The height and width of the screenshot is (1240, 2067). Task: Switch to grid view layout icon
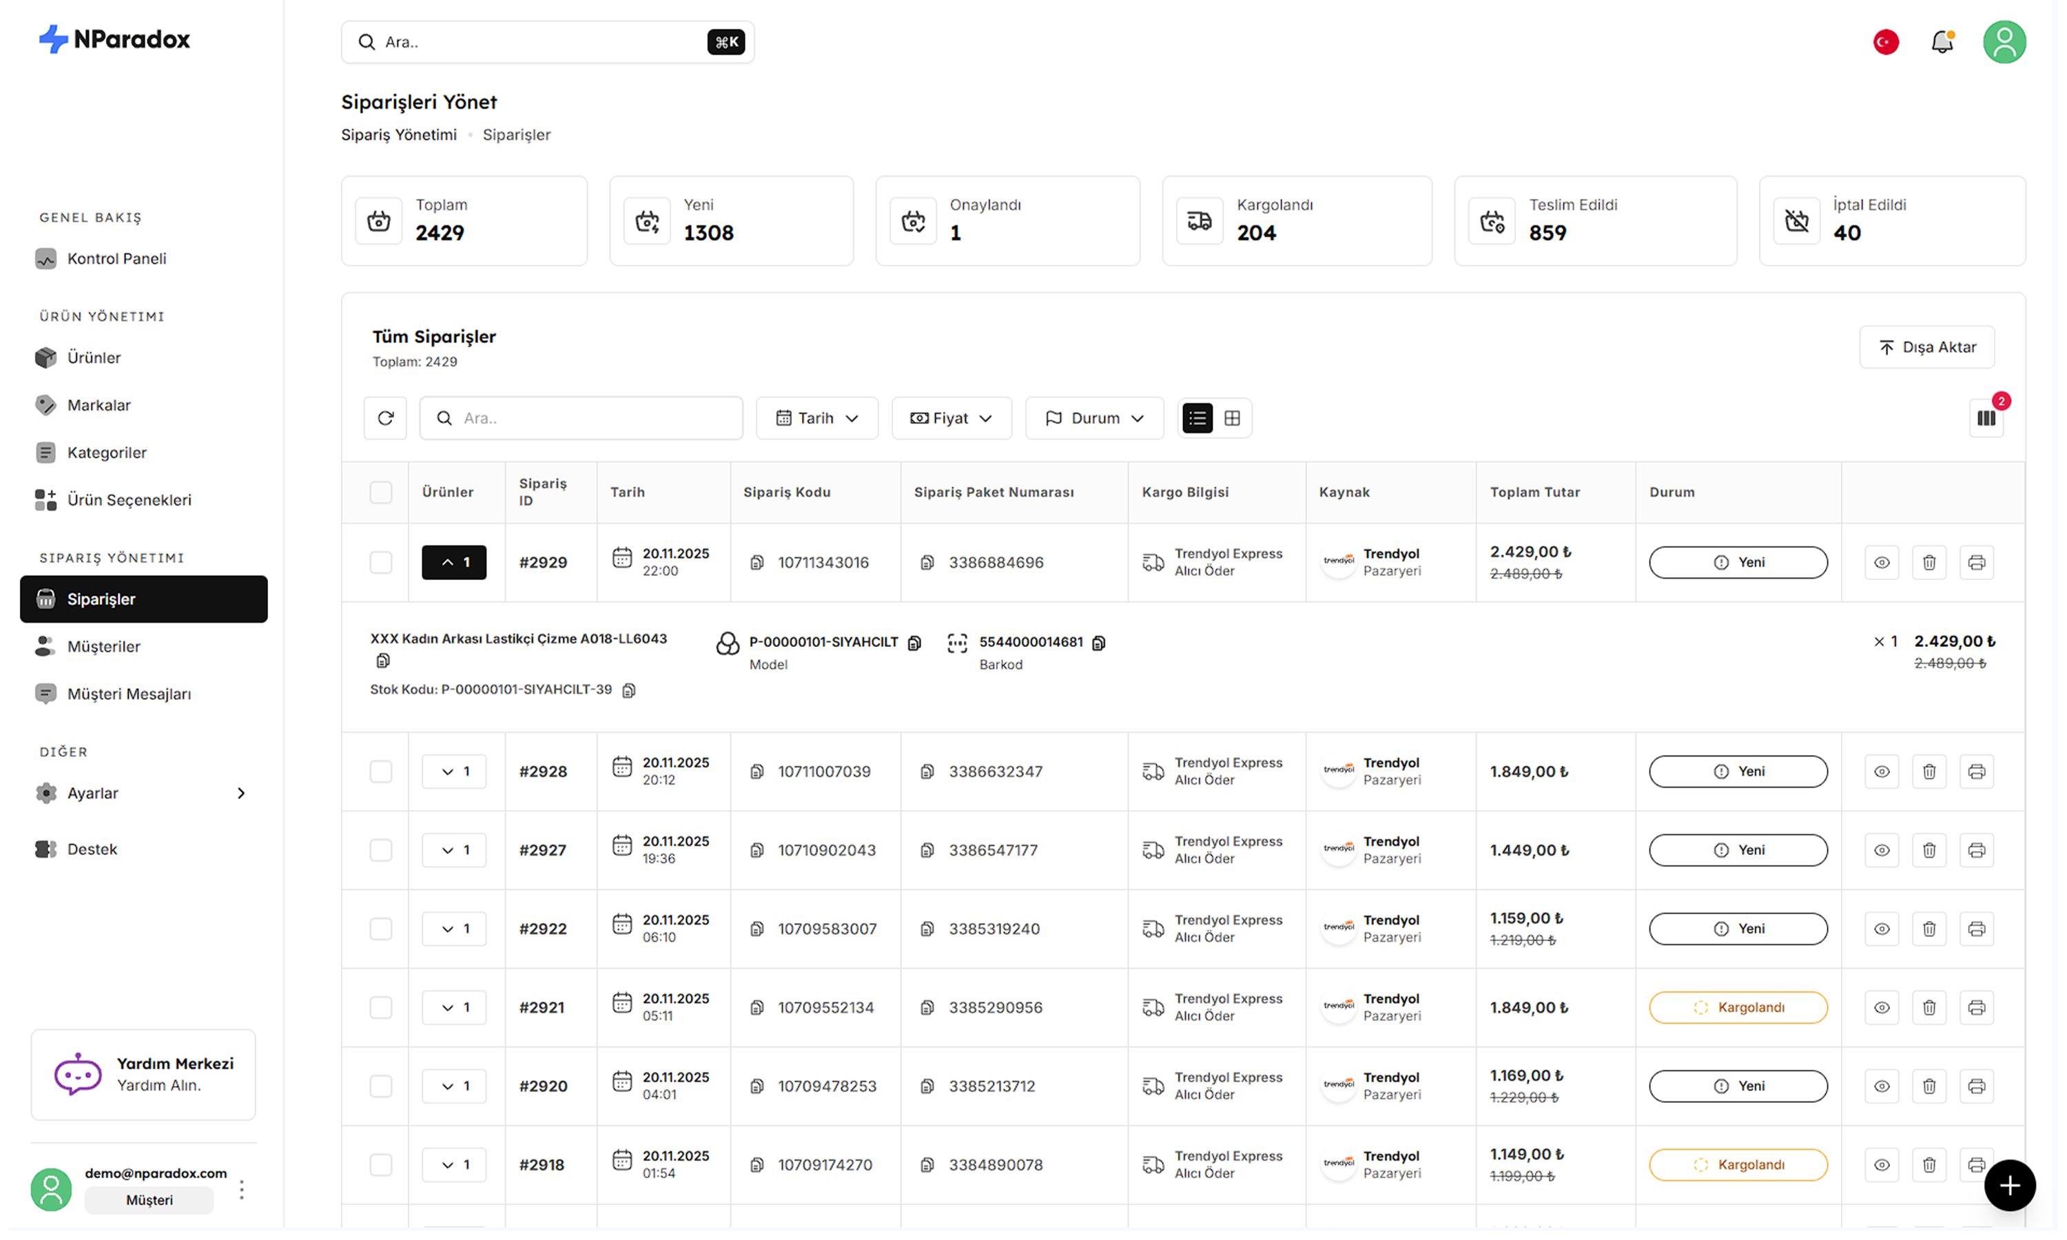[1231, 417]
